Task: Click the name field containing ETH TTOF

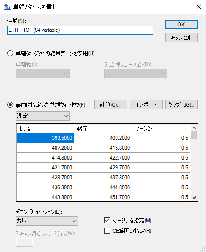Action: coord(80,30)
